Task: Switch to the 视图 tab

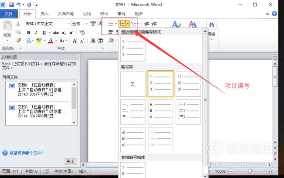Action: pyautogui.click(x=139, y=14)
